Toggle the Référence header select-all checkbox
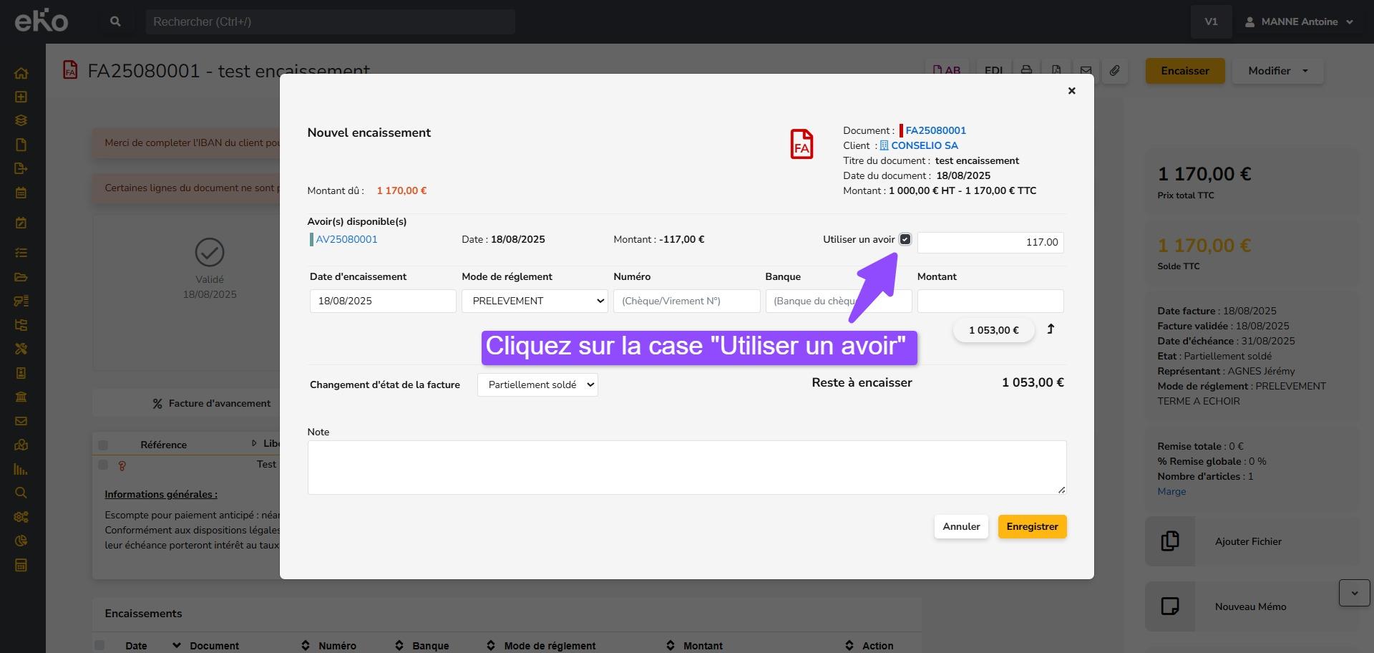1374x653 pixels. (x=103, y=445)
